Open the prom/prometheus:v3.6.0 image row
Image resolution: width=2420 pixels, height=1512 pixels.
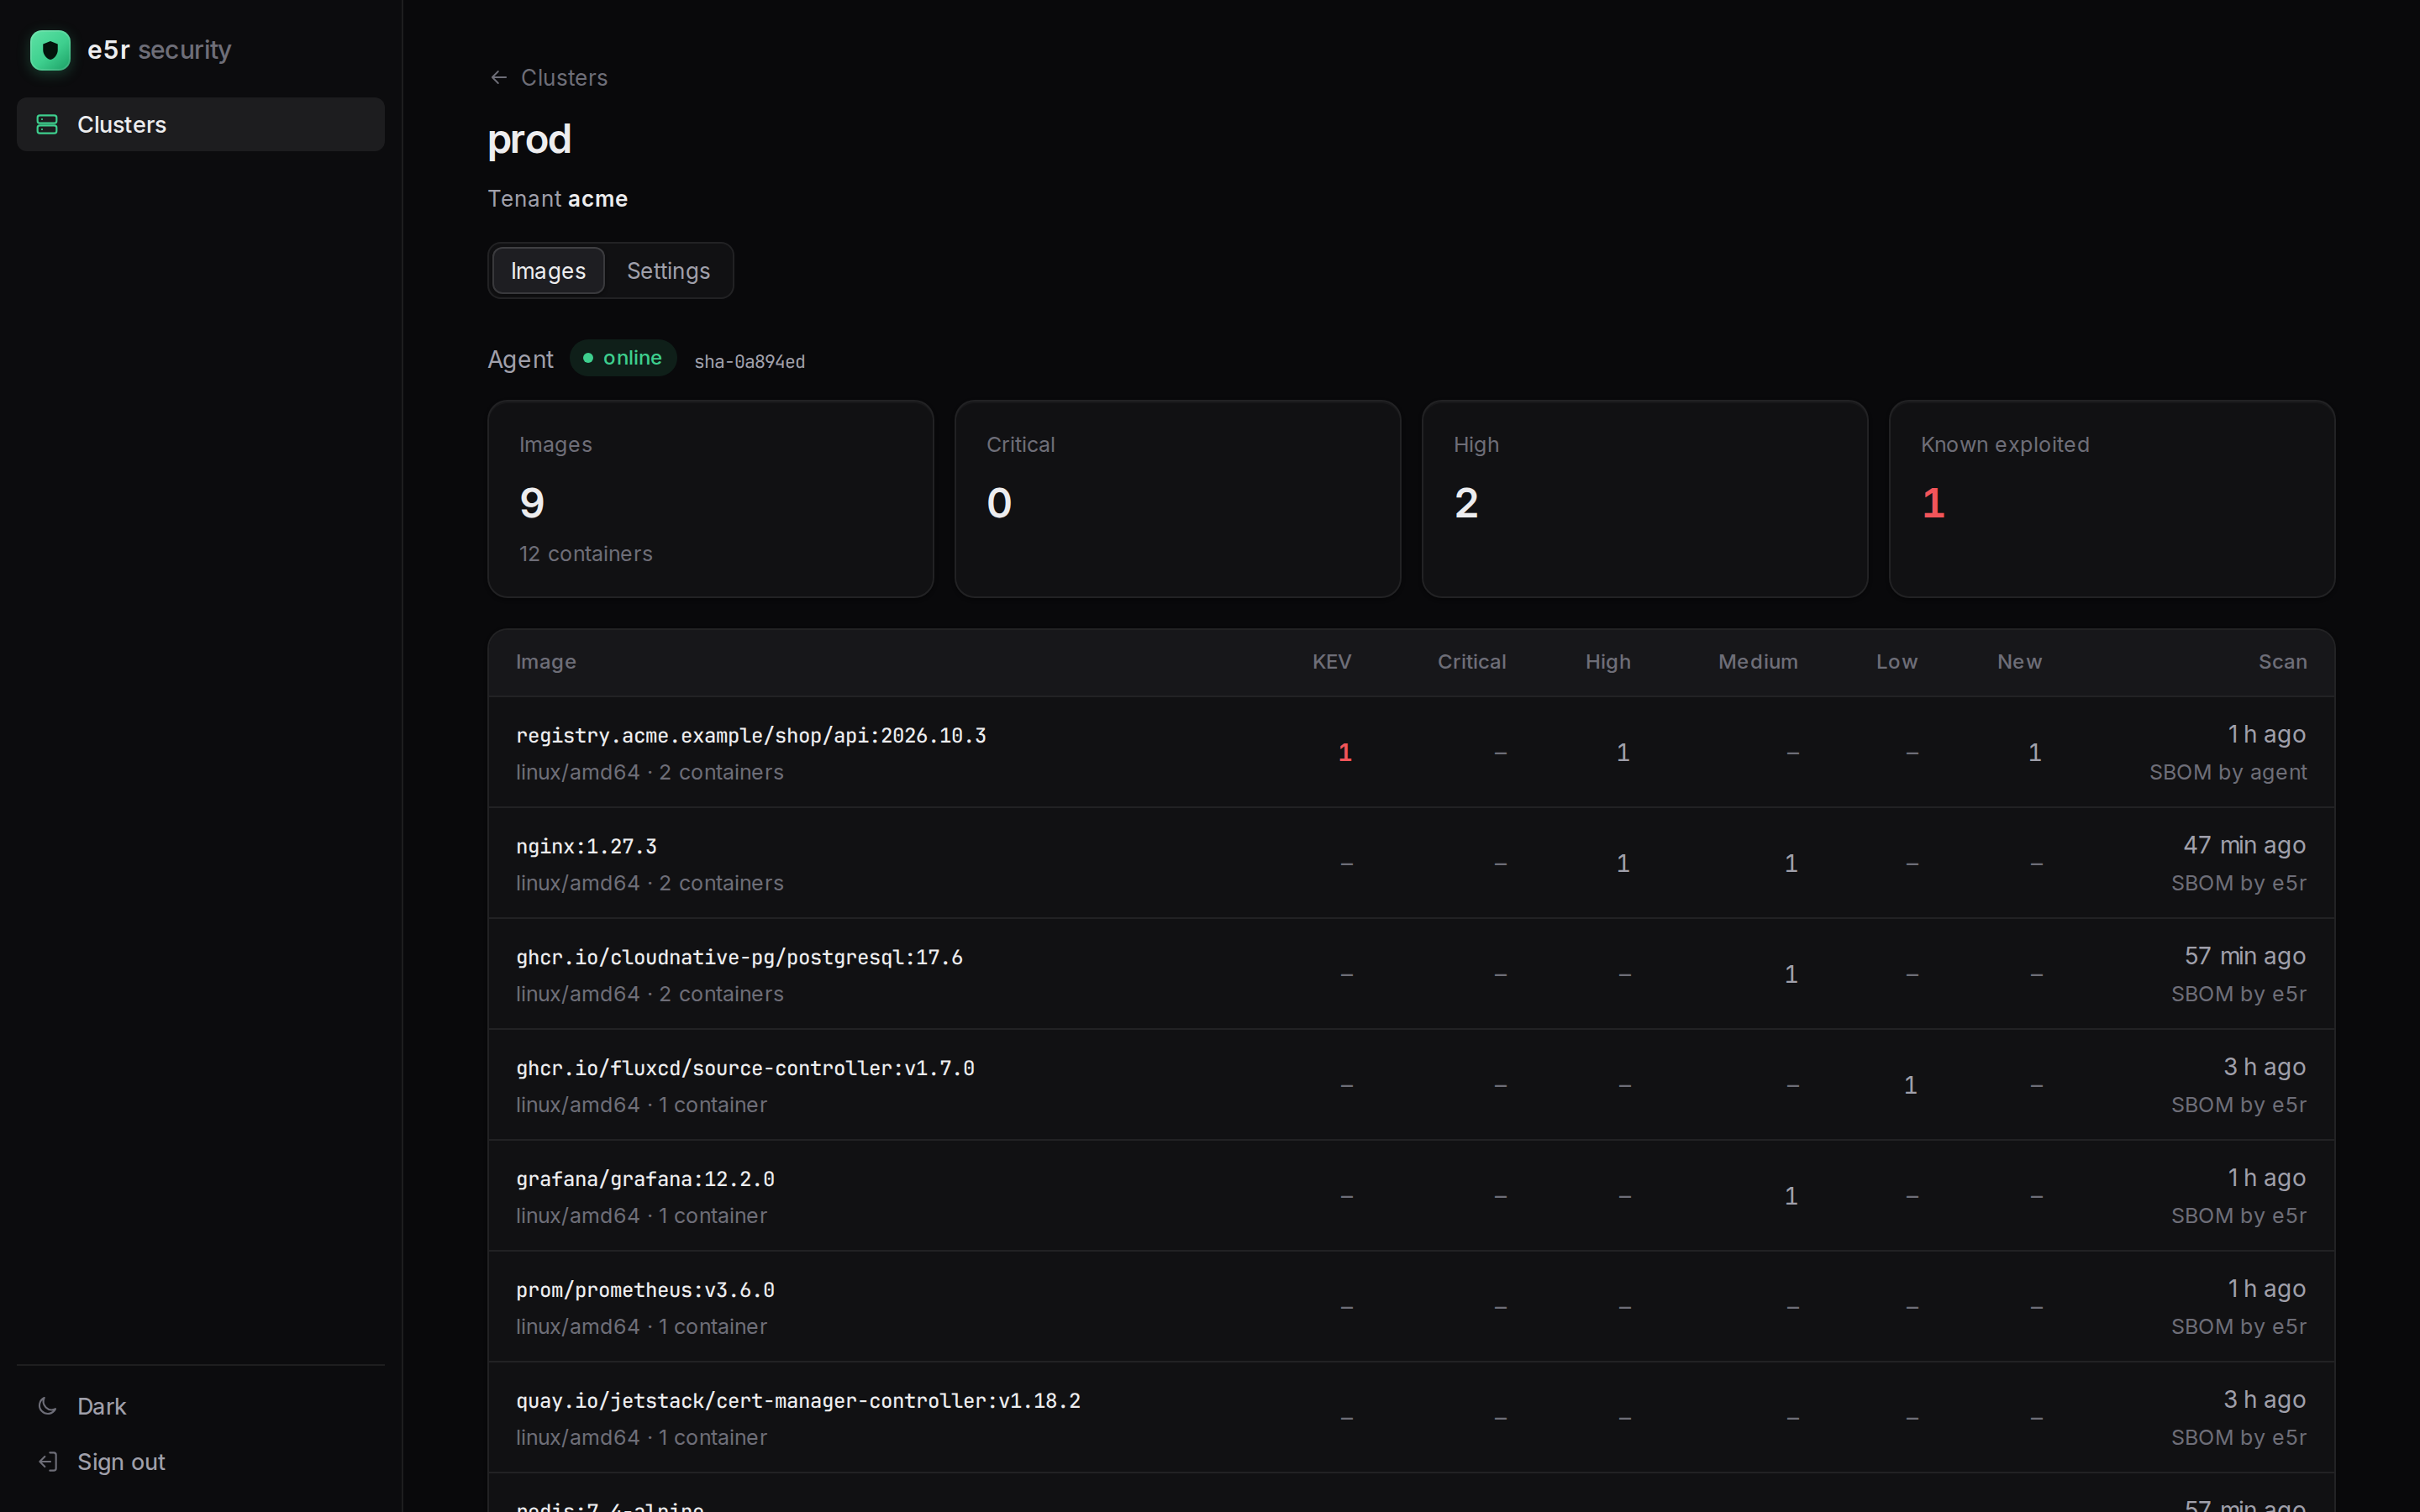tap(1411, 1307)
